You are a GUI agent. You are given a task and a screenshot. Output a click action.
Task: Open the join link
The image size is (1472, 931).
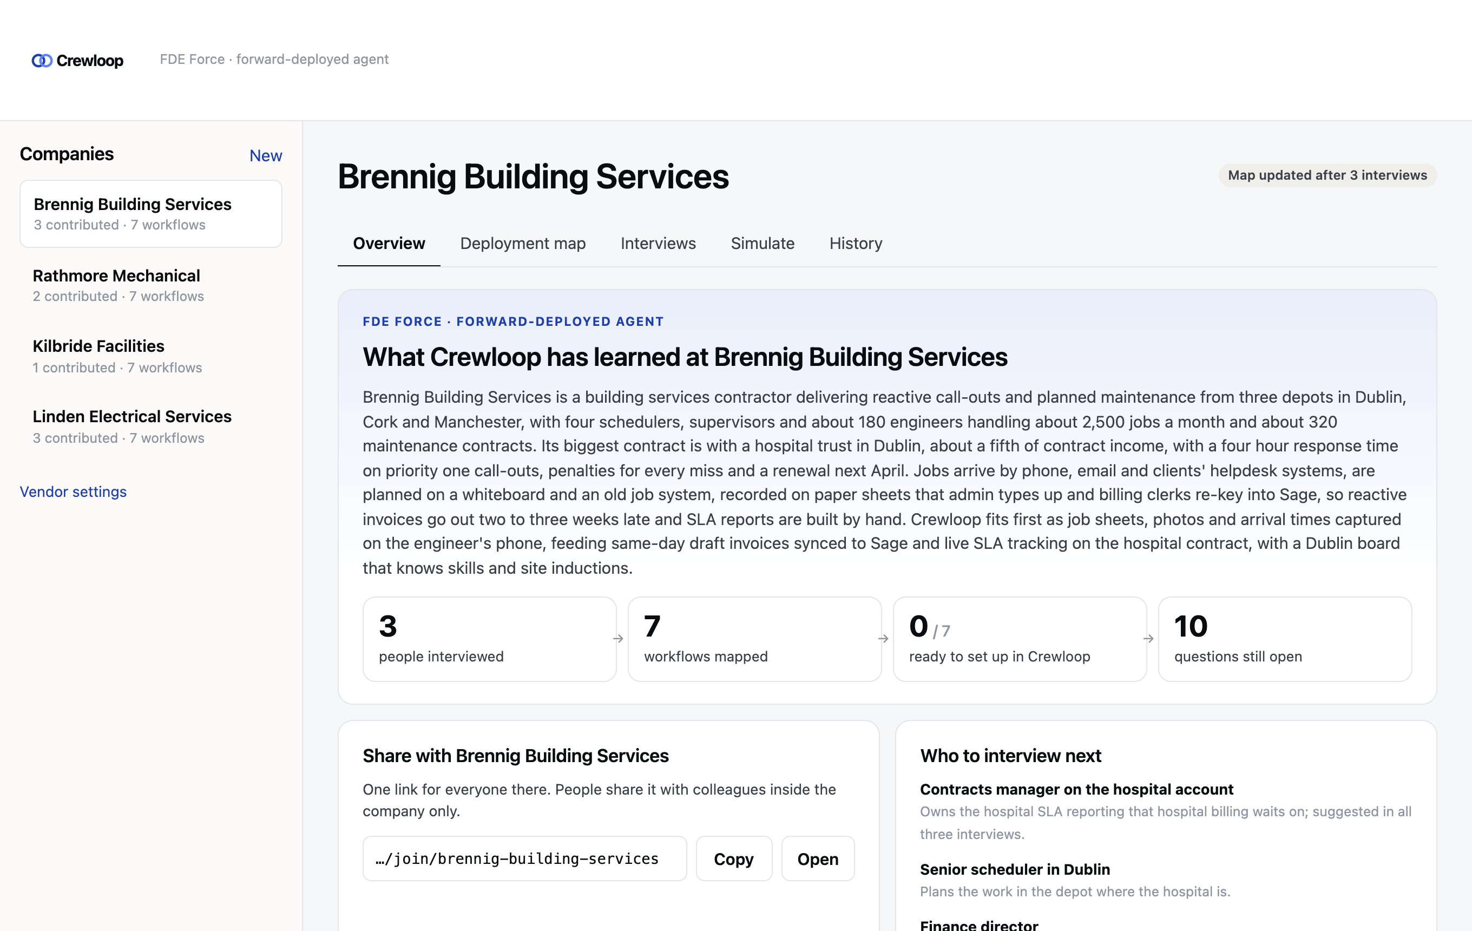tap(817, 858)
